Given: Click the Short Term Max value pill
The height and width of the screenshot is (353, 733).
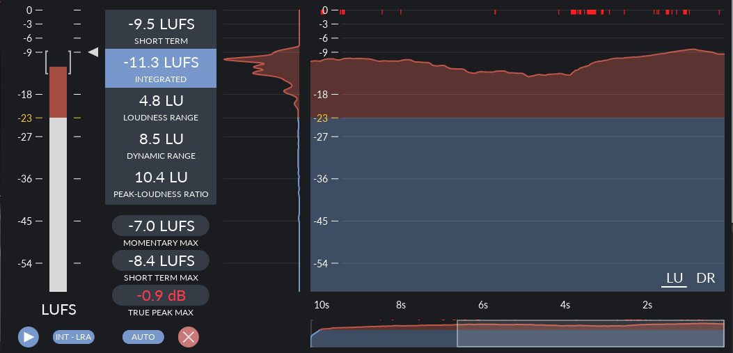Looking at the screenshot, I should [x=161, y=260].
